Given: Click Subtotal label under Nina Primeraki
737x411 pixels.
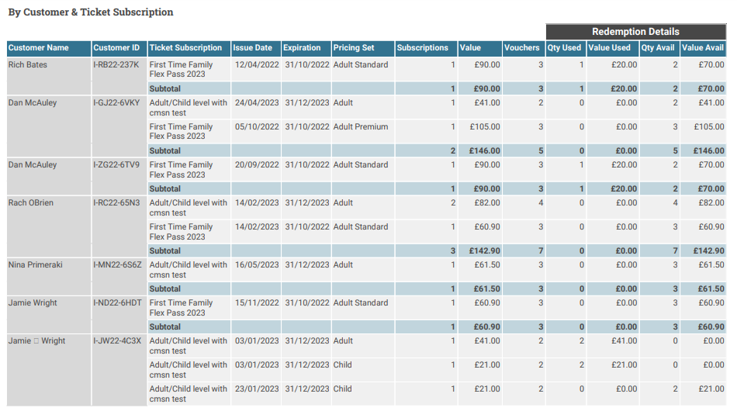Looking at the screenshot, I should [x=165, y=289].
